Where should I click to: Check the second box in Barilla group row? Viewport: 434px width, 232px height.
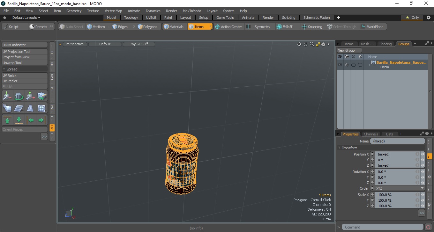360,65
